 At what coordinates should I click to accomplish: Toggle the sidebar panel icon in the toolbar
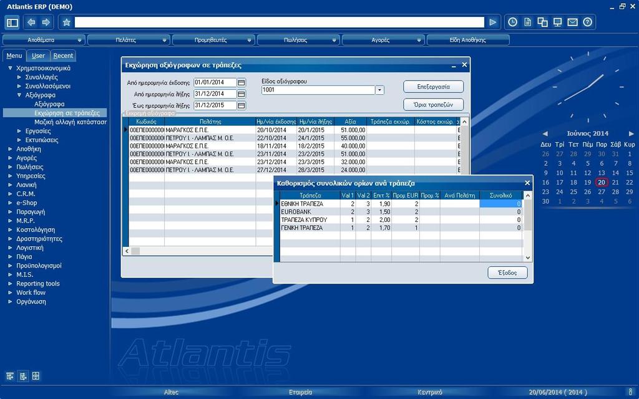[x=12, y=22]
